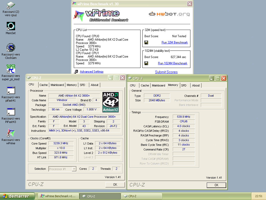
Task: Click the HT Link value 971.8 MHz
Action: click(61, 157)
